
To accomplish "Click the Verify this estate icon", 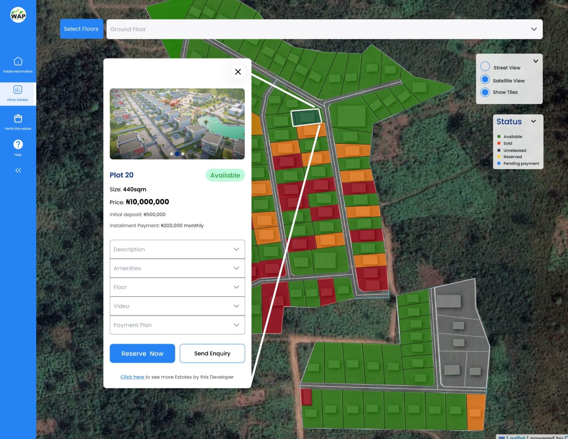I will pos(18,119).
